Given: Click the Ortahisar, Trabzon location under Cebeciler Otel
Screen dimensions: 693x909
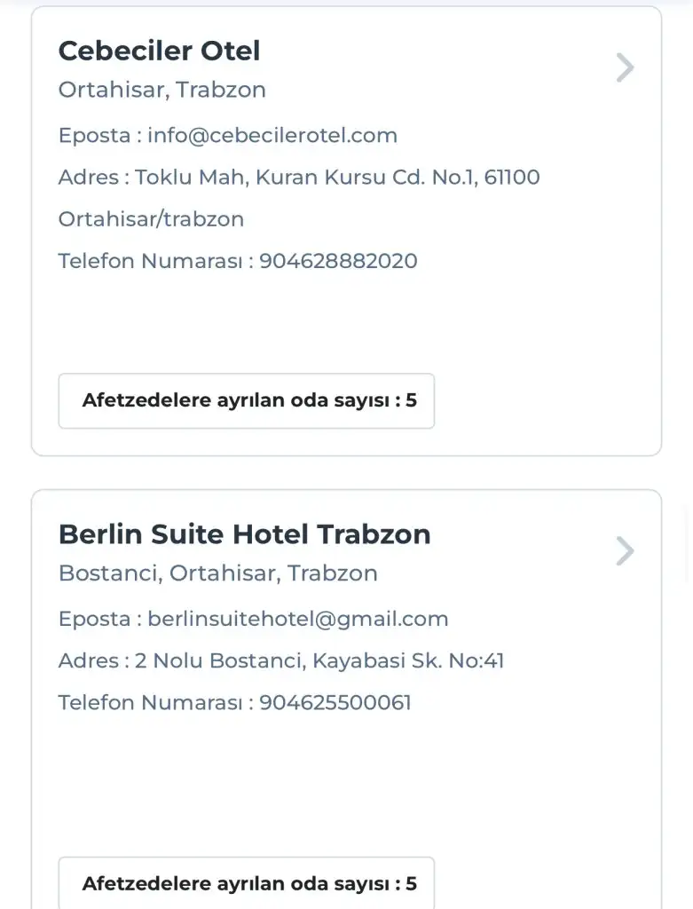Looking at the screenshot, I should (x=161, y=91).
